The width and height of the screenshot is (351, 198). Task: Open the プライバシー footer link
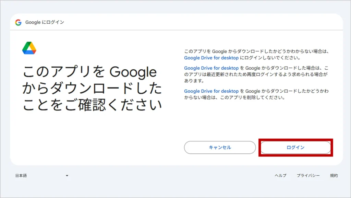click(x=308, y=175)
